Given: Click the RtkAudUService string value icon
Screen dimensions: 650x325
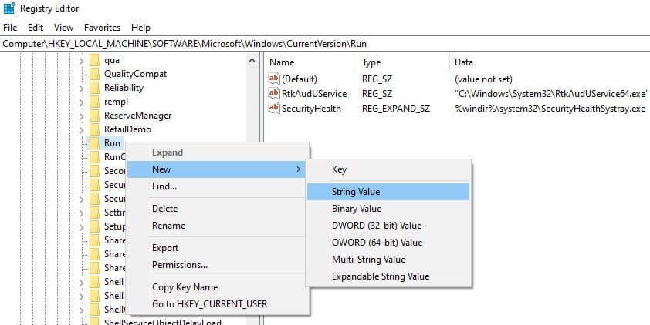Looking at the screenshot, I should [273, 93].
